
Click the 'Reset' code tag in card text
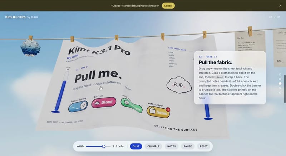click(220, 77)
